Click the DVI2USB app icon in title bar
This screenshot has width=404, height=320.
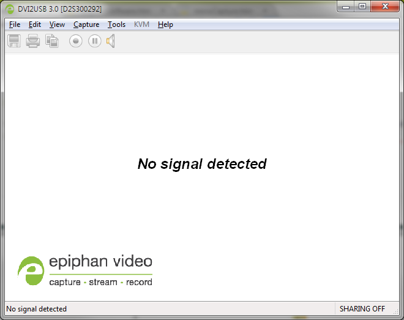[10, 8]
